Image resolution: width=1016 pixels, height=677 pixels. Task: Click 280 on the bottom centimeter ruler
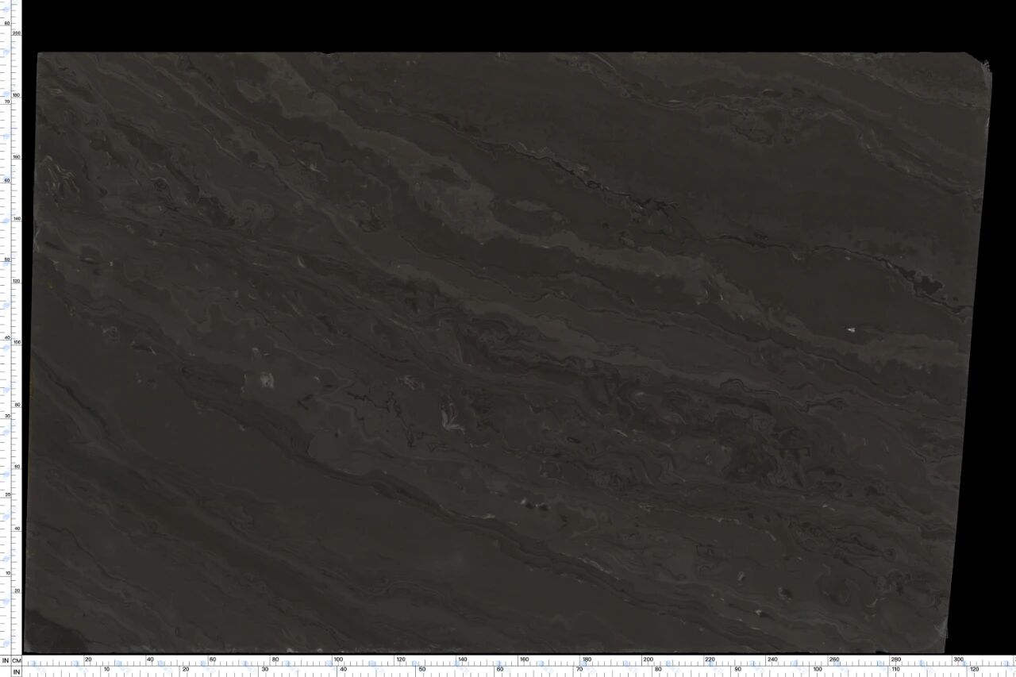(x=896, y=660)
